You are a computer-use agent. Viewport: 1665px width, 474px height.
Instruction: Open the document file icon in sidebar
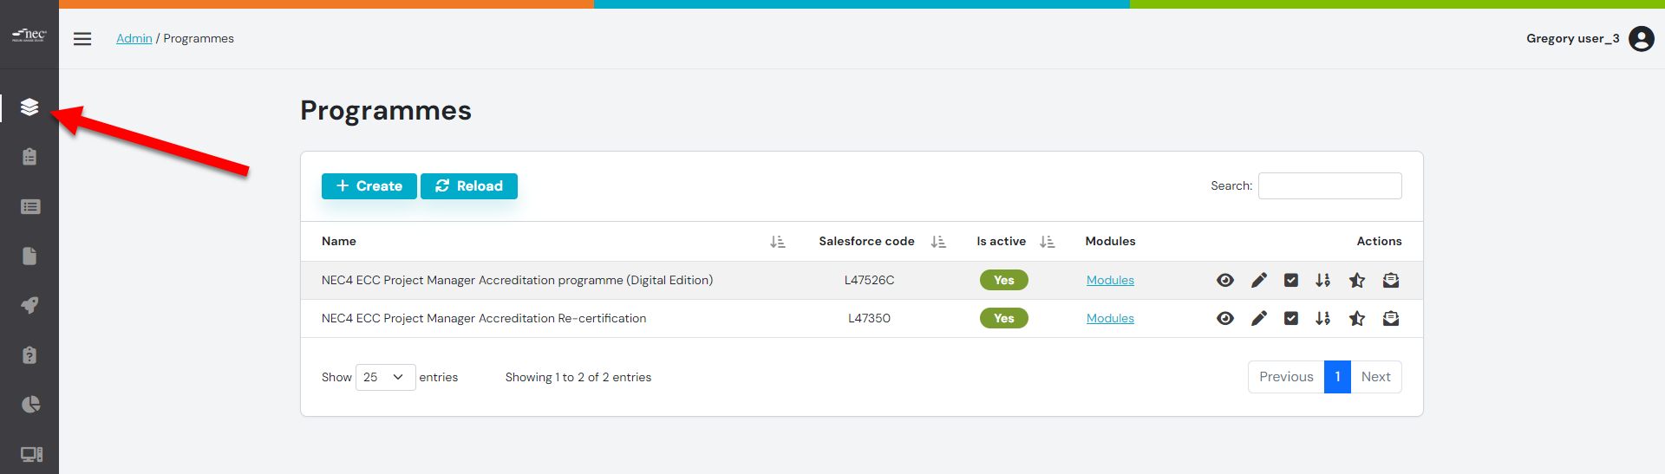point(29,256)
